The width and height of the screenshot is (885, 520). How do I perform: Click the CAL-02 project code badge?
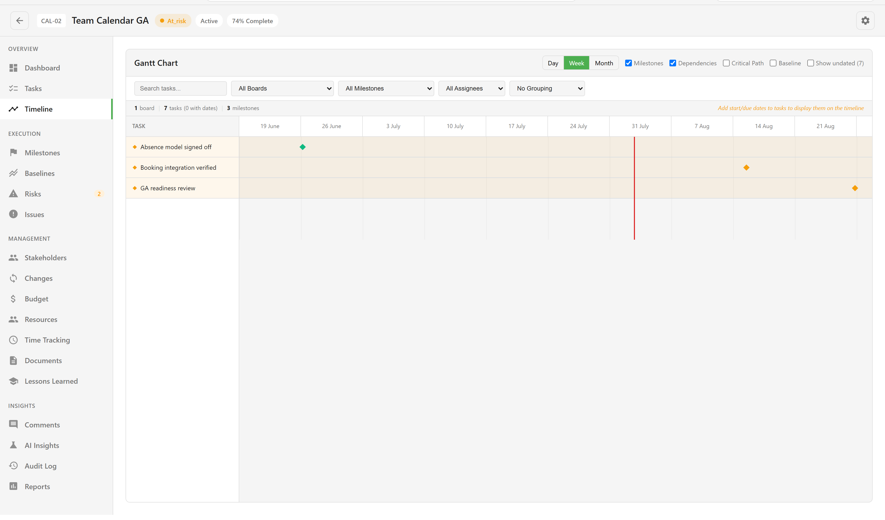click(x=51, y=21)
